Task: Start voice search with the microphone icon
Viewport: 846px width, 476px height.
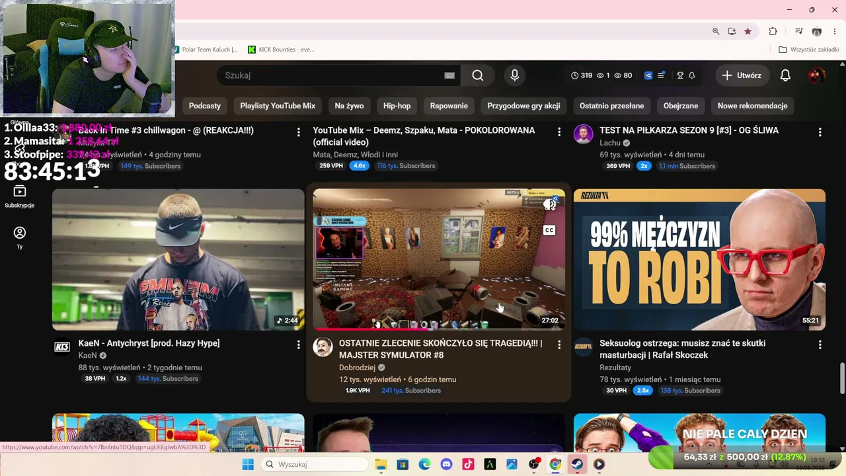Action: pyautogui.click(x=515, y=75)
